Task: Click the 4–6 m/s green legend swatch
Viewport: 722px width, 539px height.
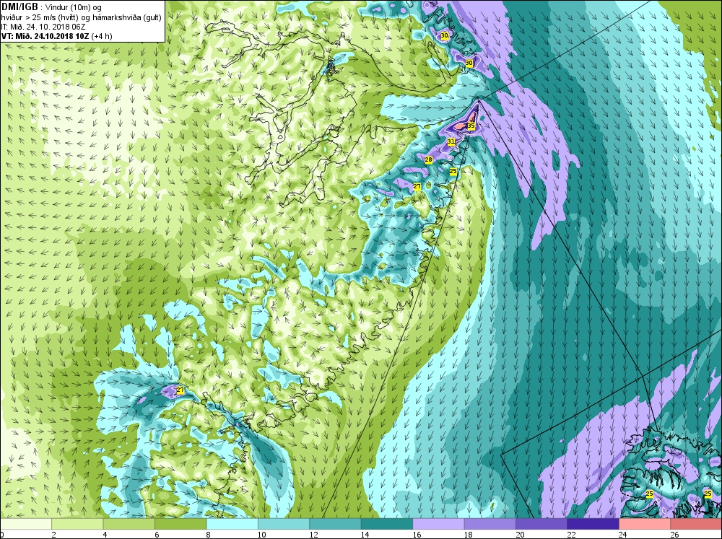Action: [x=129, y=524]
